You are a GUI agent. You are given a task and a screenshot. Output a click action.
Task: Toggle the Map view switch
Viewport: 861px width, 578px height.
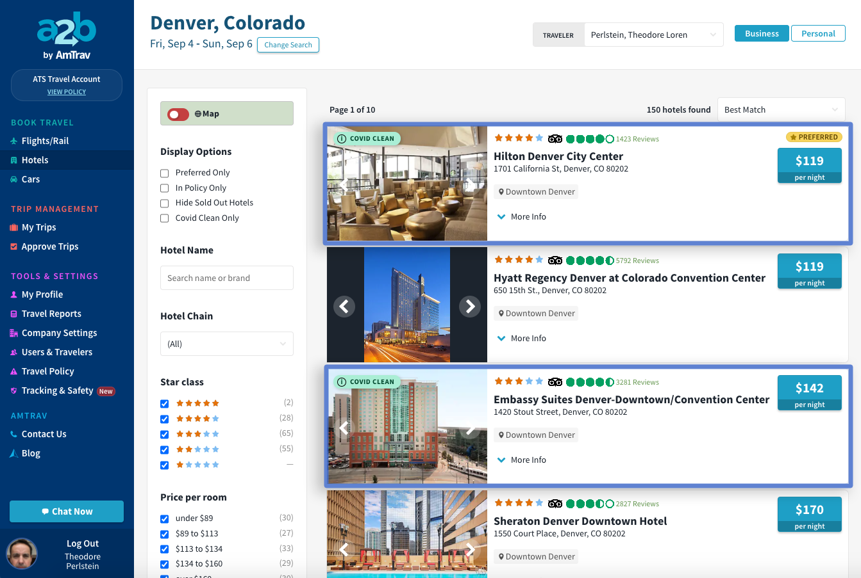click(178, 114)
